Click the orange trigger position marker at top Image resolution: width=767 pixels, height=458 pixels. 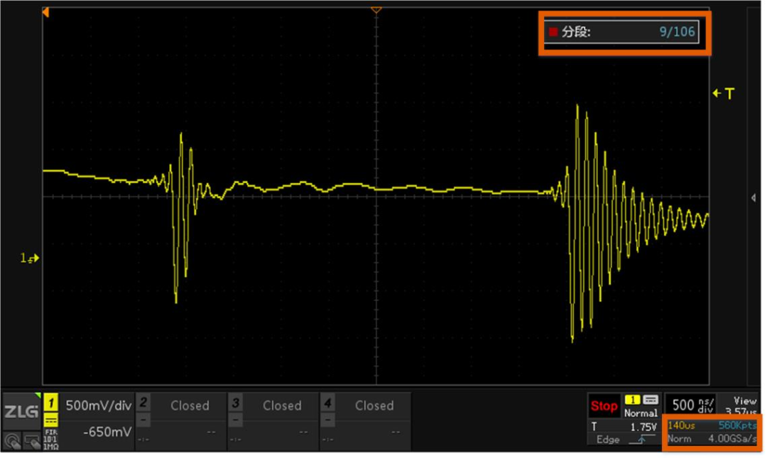click(376, 10)
